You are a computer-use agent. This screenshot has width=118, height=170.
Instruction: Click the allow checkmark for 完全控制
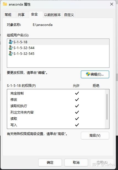77,93
